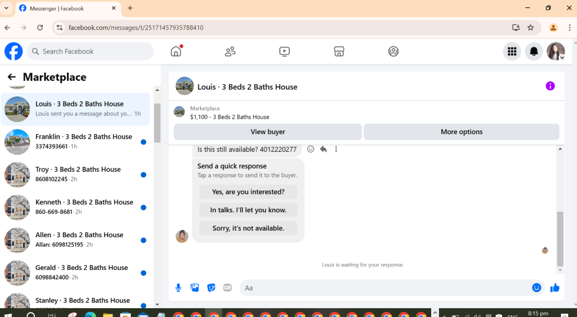Select the Messenger | Facebook tab

(x=68, y=8)
